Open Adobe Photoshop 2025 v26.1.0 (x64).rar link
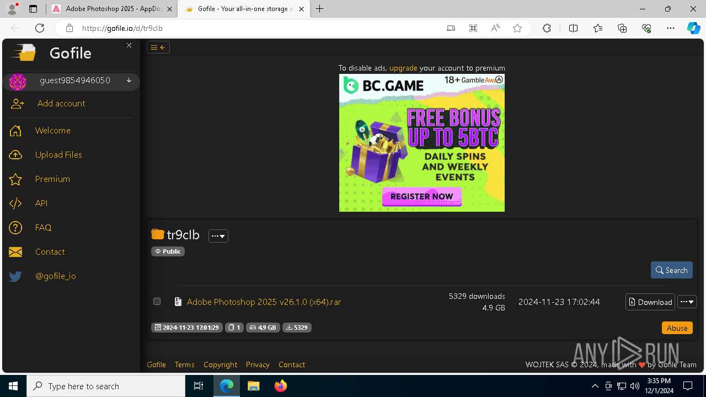This screenshot has height=397, width=706. tap(264, 302)
